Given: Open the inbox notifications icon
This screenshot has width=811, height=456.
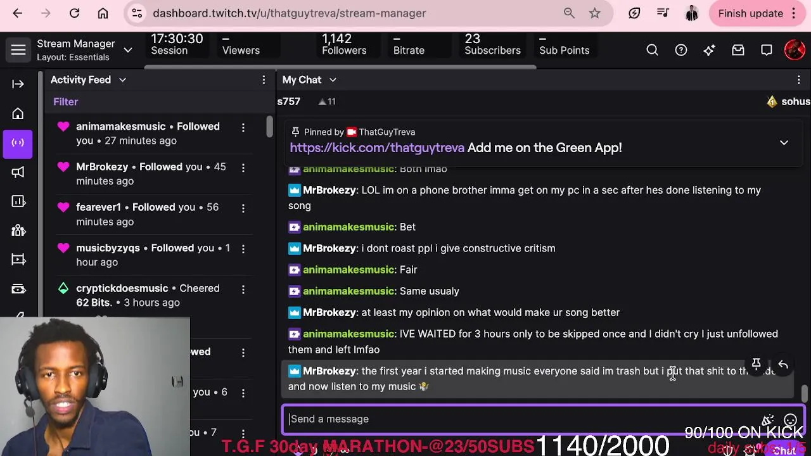Looking at the screenshot, I should coord(738,50).
